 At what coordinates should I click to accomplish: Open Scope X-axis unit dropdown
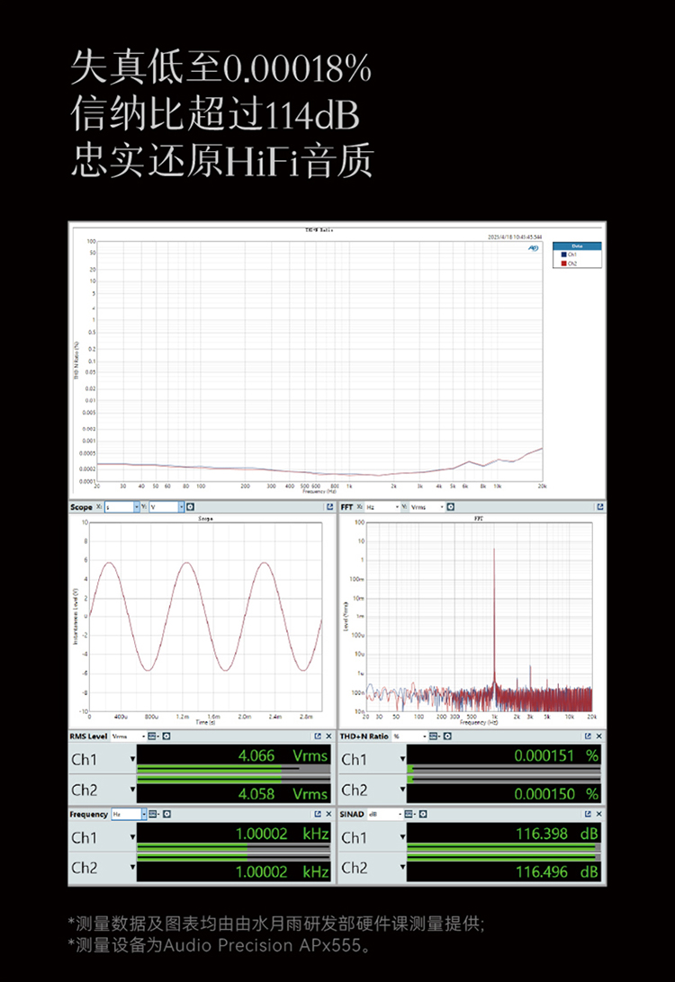coord(136,507)
